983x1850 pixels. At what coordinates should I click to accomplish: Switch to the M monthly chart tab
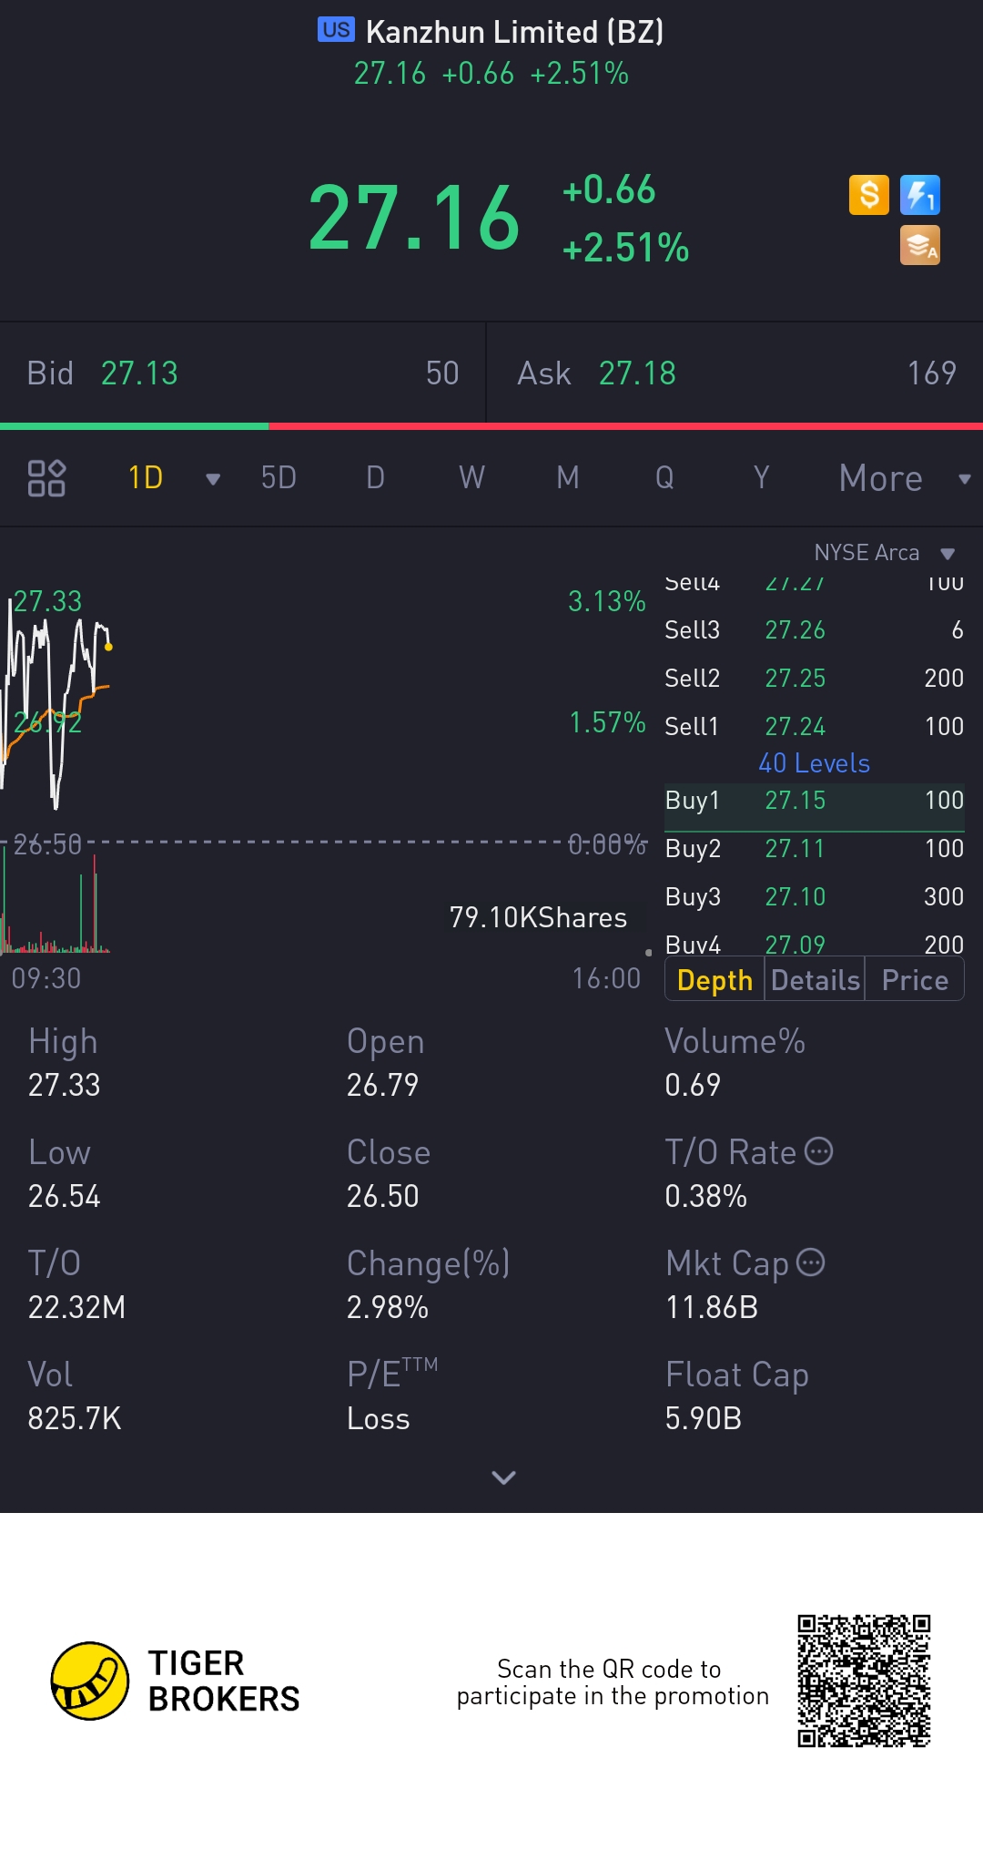(x=568, y=477)
